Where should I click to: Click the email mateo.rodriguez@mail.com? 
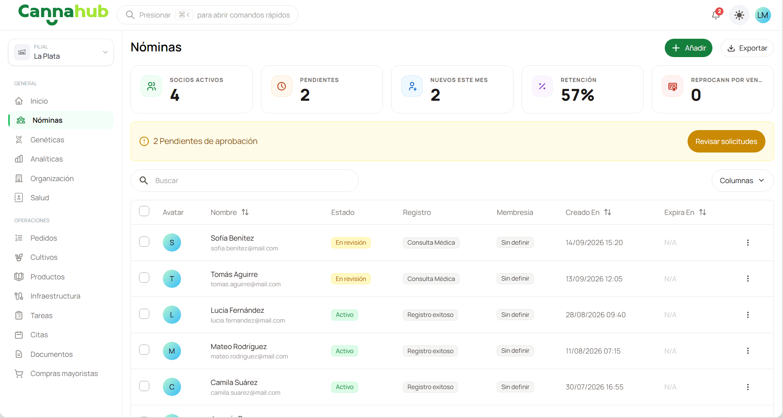coord(249,356)
